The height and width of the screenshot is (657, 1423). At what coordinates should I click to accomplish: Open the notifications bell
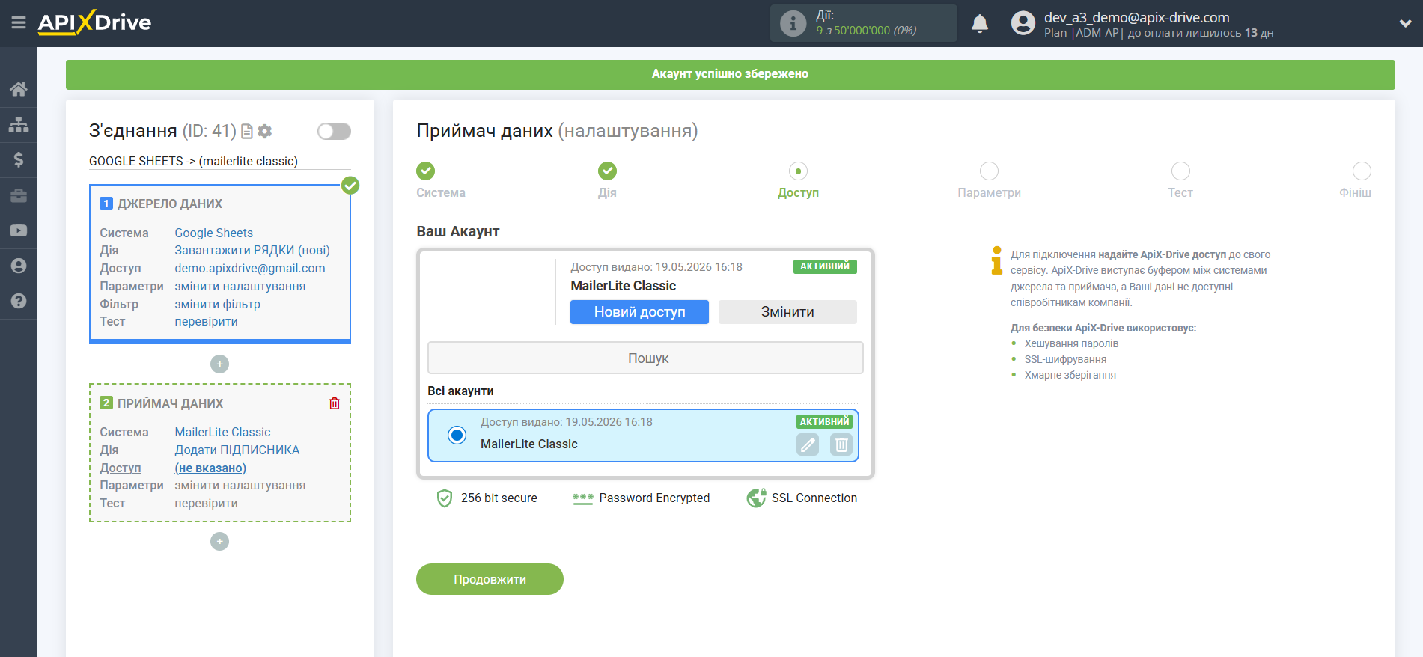click(980, 24)
